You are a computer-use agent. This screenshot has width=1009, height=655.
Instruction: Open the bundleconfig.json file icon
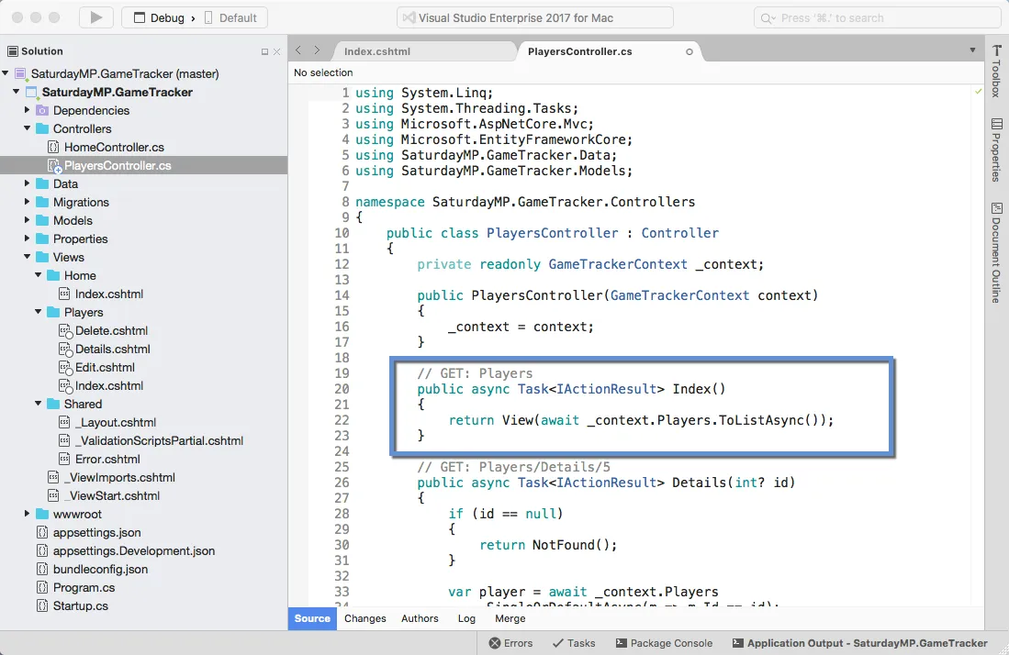coord(42,569)
